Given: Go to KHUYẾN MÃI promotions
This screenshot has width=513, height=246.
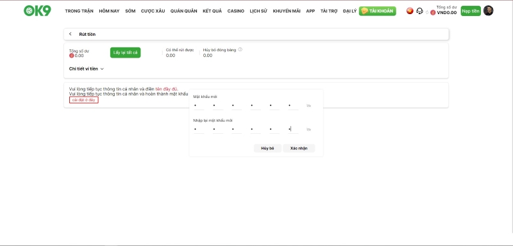Looking at the screenshot, I should pos(287,11).
